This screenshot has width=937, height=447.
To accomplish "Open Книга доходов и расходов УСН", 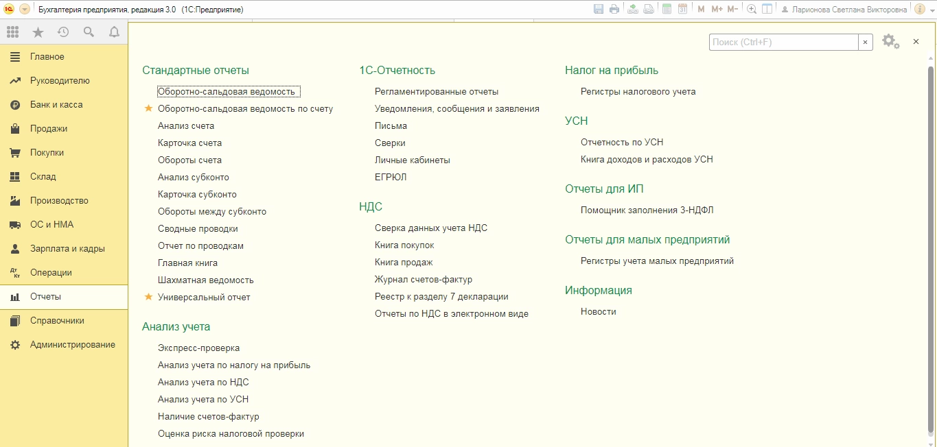I will tap(647, 160).
